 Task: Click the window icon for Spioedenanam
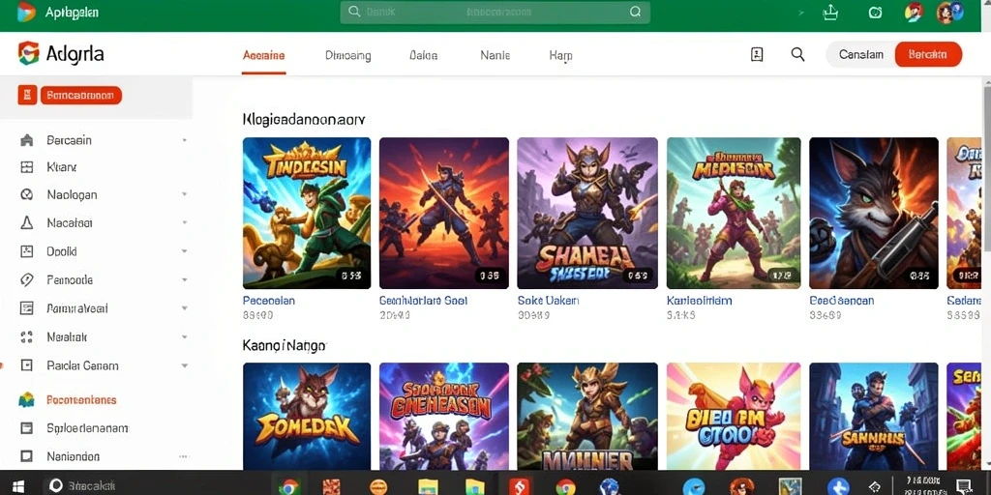point(26,428)
